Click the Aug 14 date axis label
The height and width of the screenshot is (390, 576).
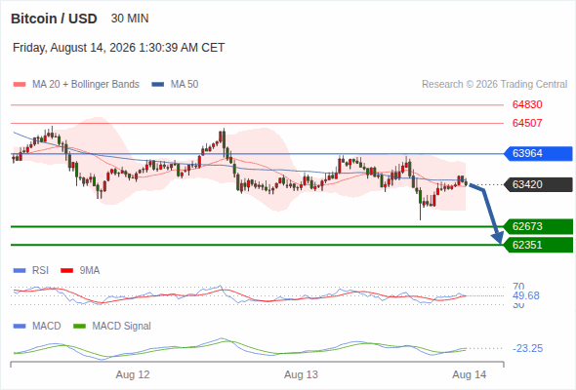pyautogui.click(x=470, y=375)
